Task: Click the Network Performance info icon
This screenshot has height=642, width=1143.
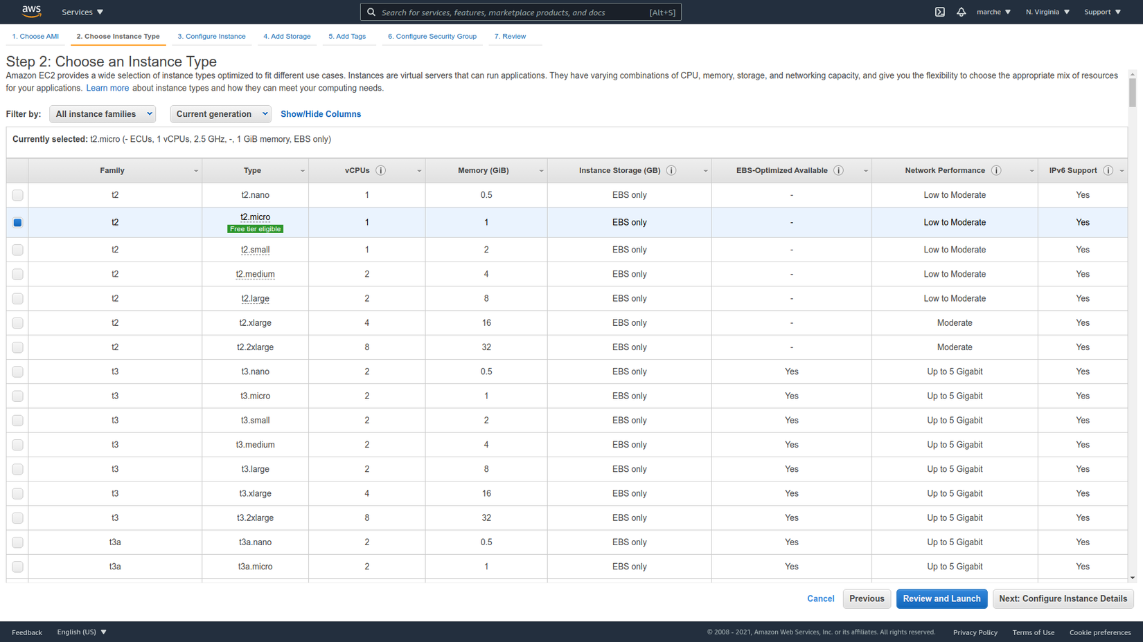Action: pyautogui.click(x=995, y=170)
